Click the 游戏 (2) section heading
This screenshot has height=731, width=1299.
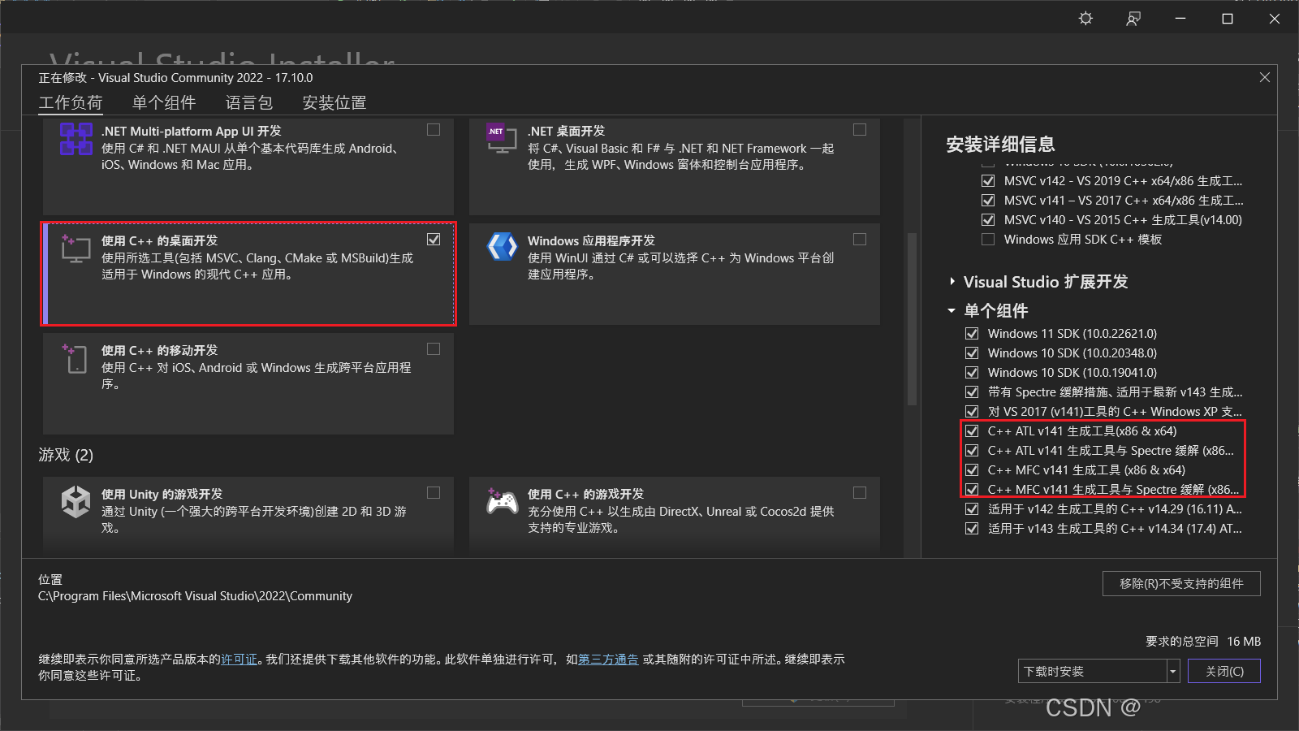coord(66,455)
